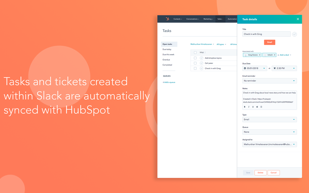
Task: Open the Type Email dropdown
Action: click(269, 120)
